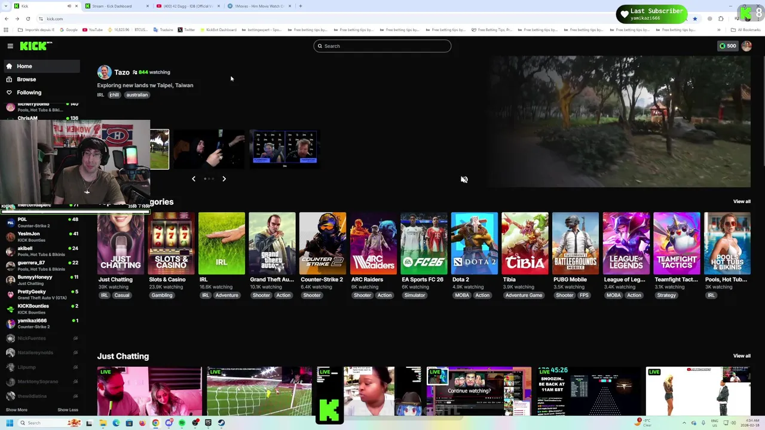The image size is (765, 430).
Task: Switch to the 42 Dugg YouTube tab
Action: (188, 6)
